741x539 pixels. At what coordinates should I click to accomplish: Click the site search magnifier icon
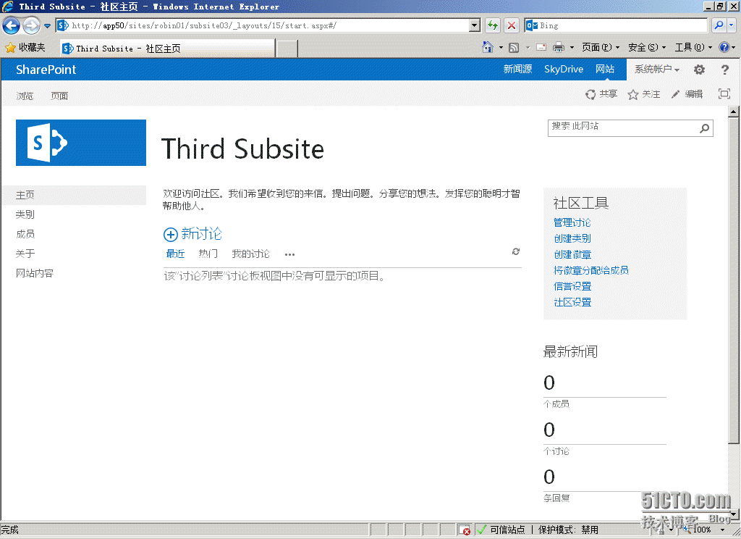pos(705,128)
